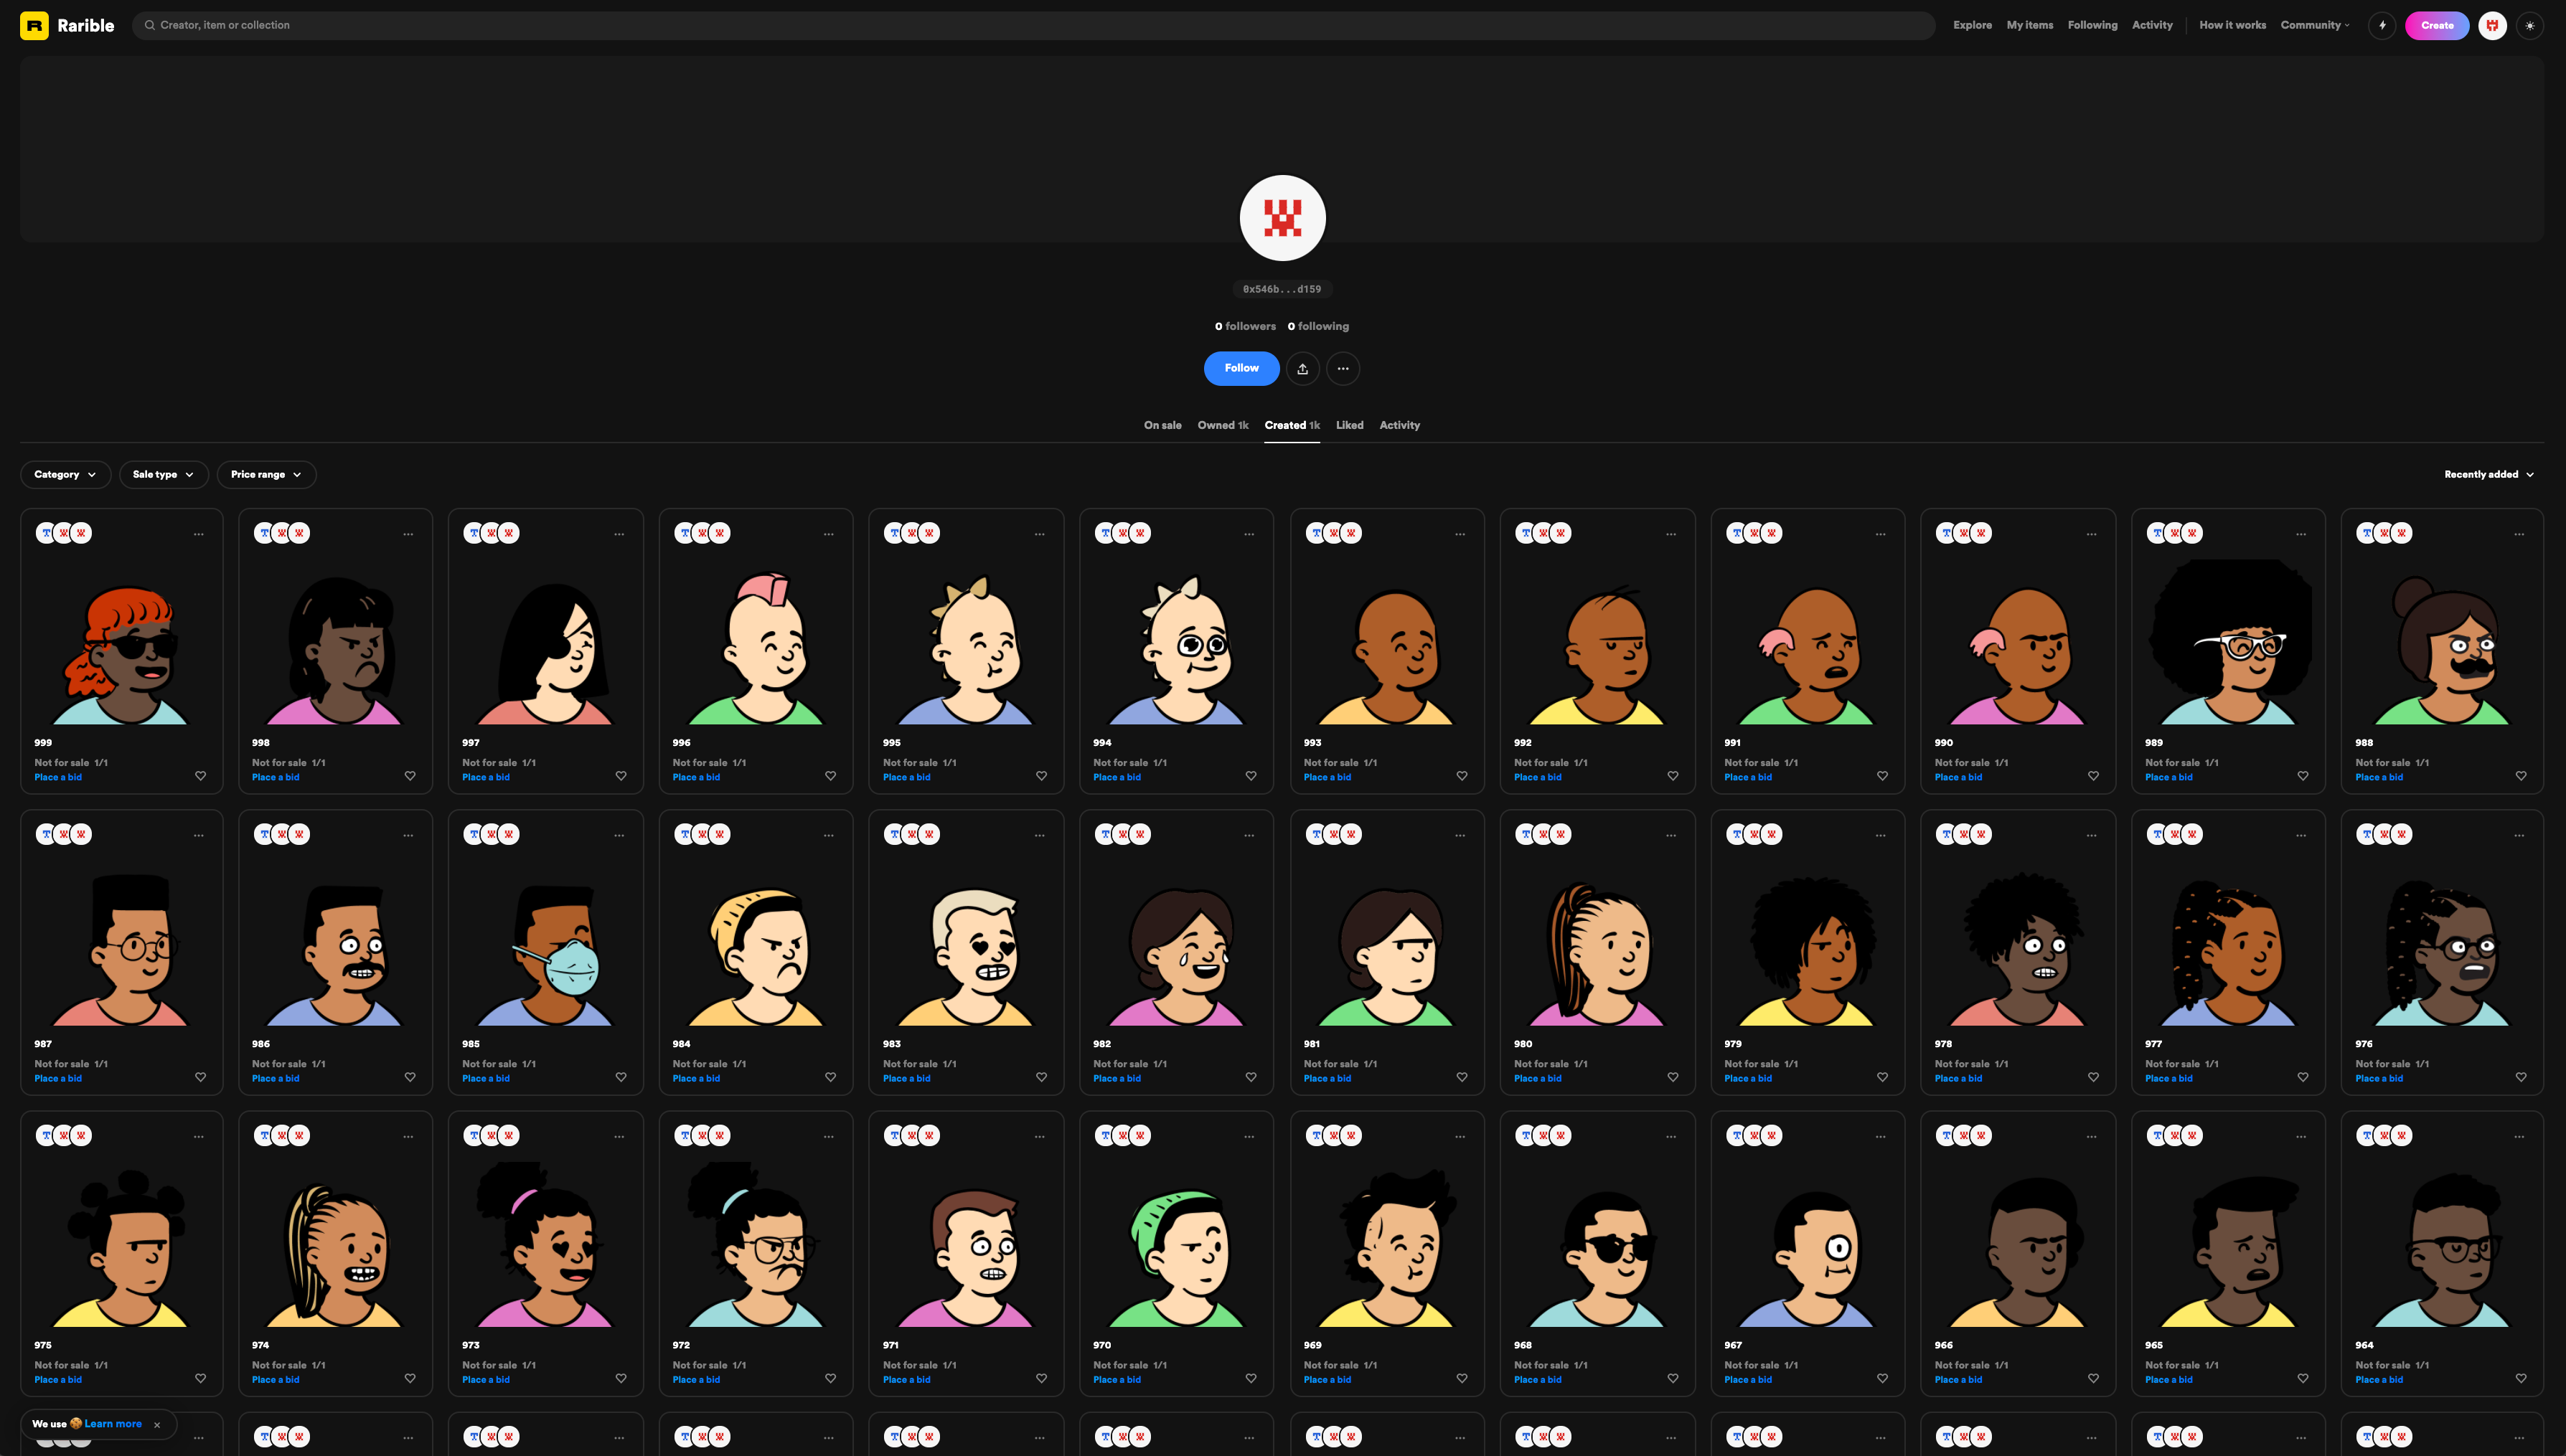
Task: Open options menu on card 993
Action: [x=1460, y=534]
